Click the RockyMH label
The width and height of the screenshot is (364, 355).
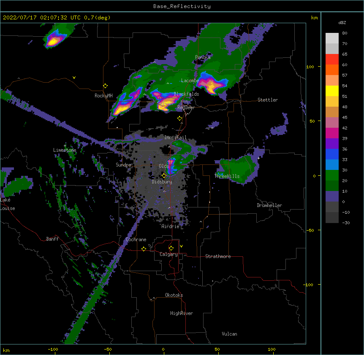pyautogui.click(x=103, y=96)
